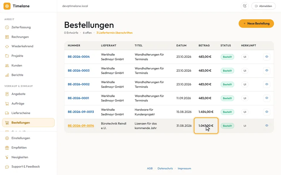The image size is (281, 175).
Task: Go to Projekte section
Action: (x=28, y=56)
